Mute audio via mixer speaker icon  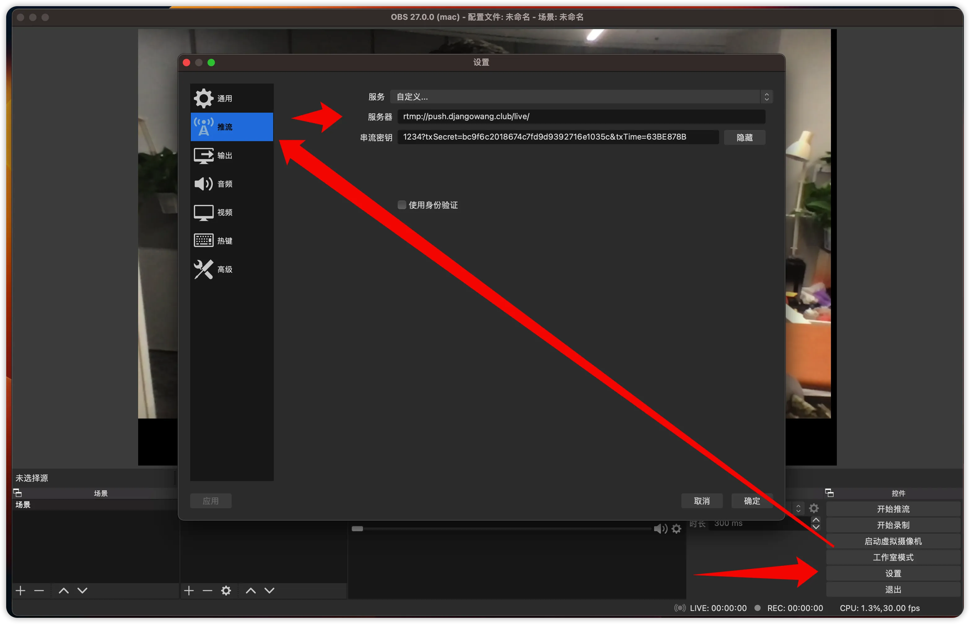(x=660, y=528)
